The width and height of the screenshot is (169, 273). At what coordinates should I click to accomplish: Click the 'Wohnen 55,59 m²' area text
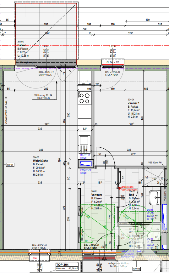67,269
